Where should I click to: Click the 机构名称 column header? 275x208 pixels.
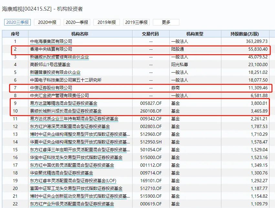point(80,34)
